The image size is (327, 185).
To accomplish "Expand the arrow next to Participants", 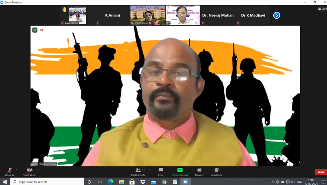I will coord(149,170).
